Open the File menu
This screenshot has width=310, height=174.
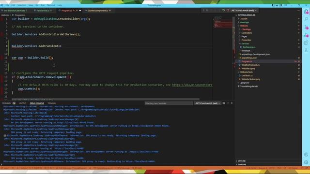(x=7, y=5)
